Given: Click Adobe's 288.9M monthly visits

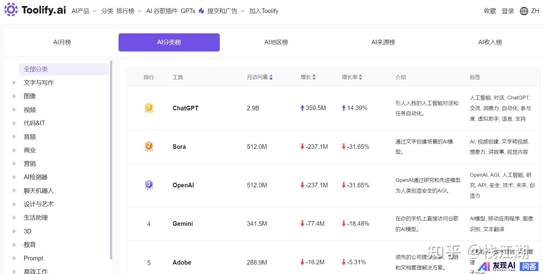Looking at the screenshot, I should click(x=257, y=262).
